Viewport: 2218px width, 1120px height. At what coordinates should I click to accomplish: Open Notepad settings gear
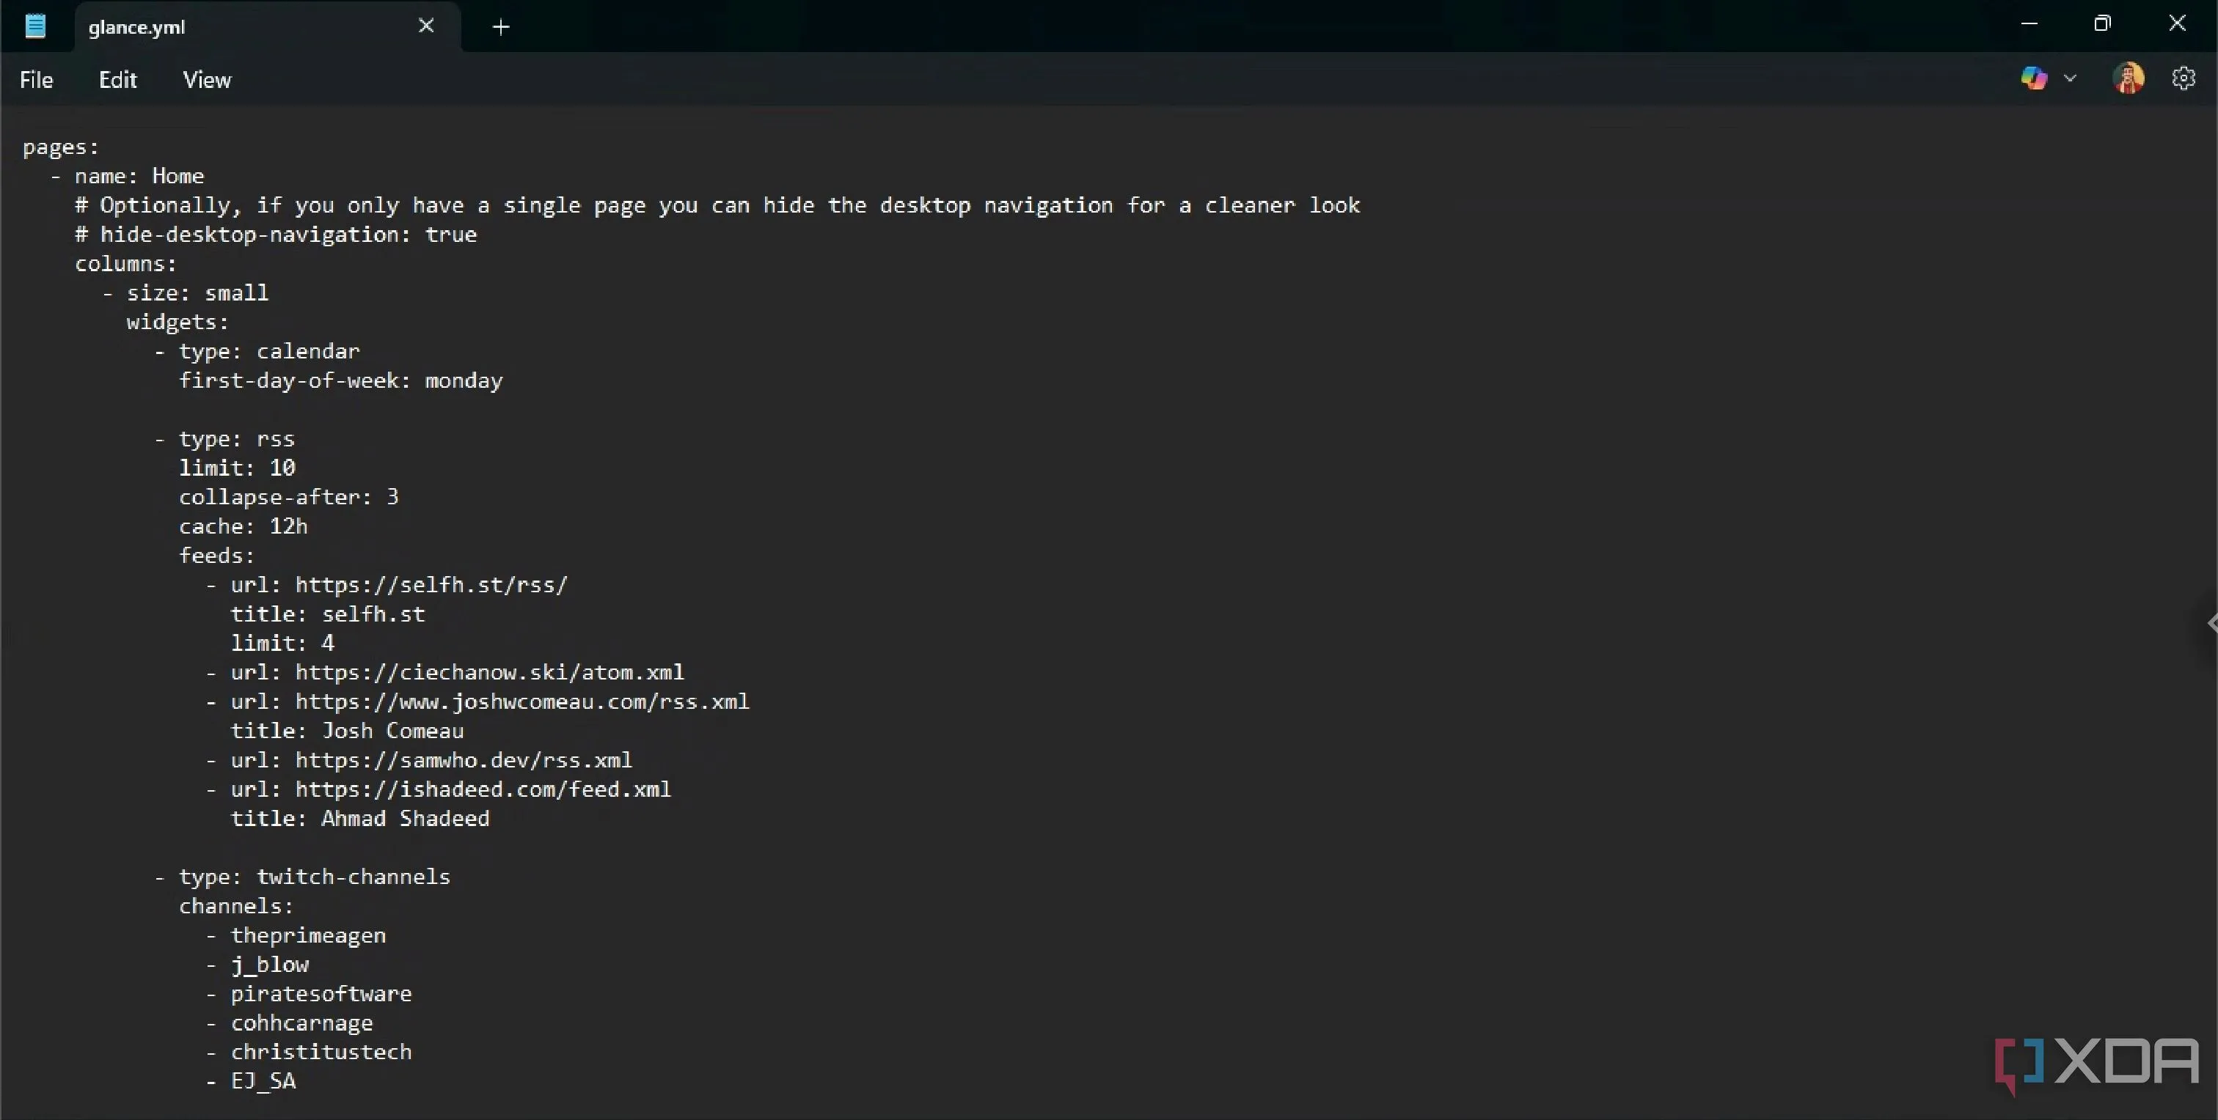click(x=2183, y=78)
